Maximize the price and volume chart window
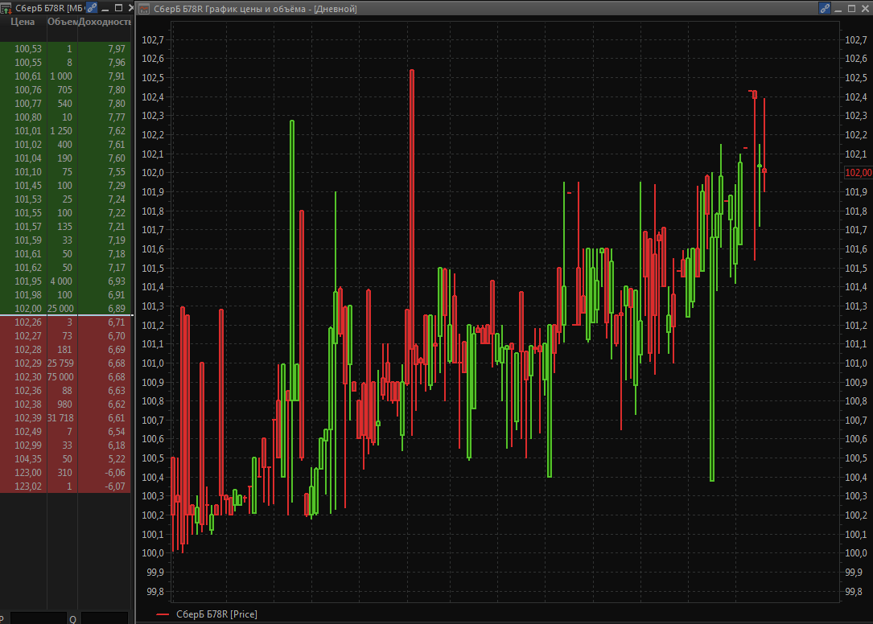 [851, 8]
